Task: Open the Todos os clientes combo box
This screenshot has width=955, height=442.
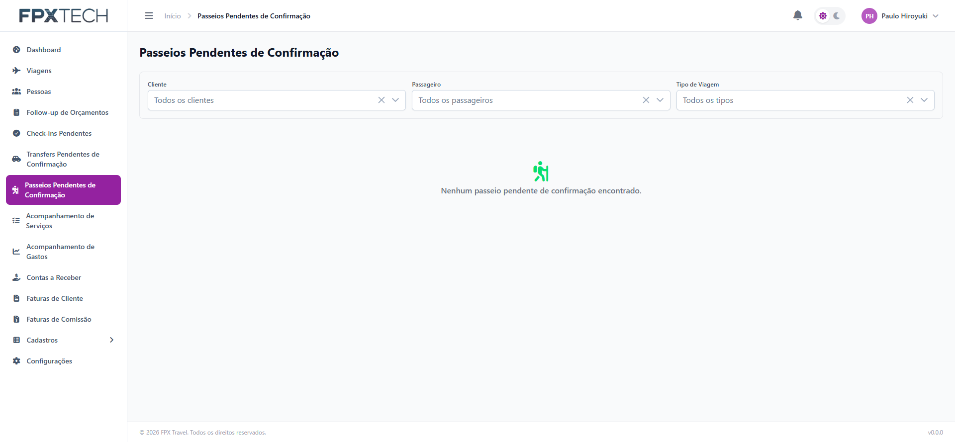Action: (277, 100)
